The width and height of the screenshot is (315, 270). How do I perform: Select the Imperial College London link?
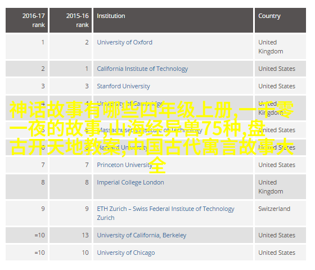pyautogui.click(x=130, y=182)
